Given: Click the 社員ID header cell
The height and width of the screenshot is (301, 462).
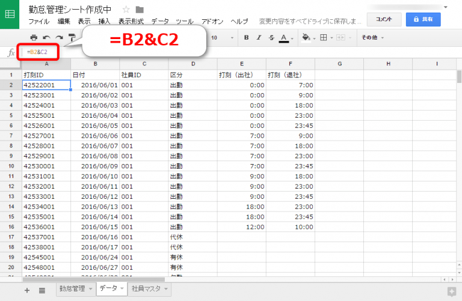Looking at the screenshot, I should click(144, 74).
